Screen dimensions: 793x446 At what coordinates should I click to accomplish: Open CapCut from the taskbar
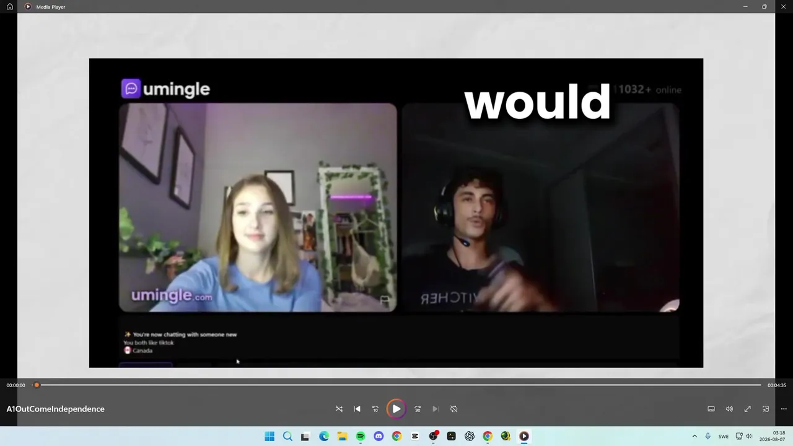[x=415, y=436]
